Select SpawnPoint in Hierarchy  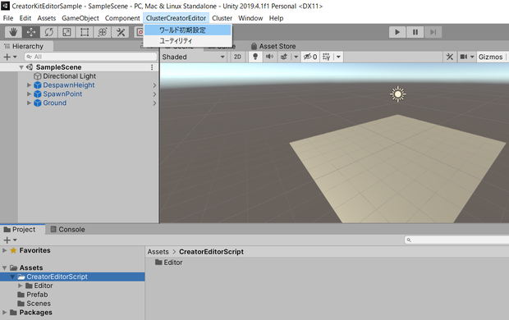click(62, 94)
